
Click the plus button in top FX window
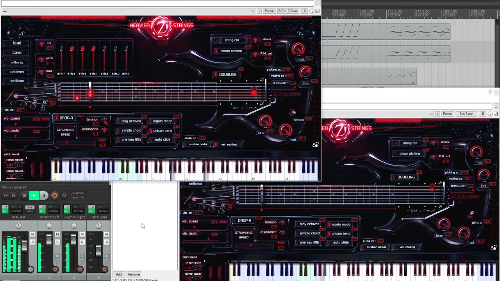(x=259, y=11)
